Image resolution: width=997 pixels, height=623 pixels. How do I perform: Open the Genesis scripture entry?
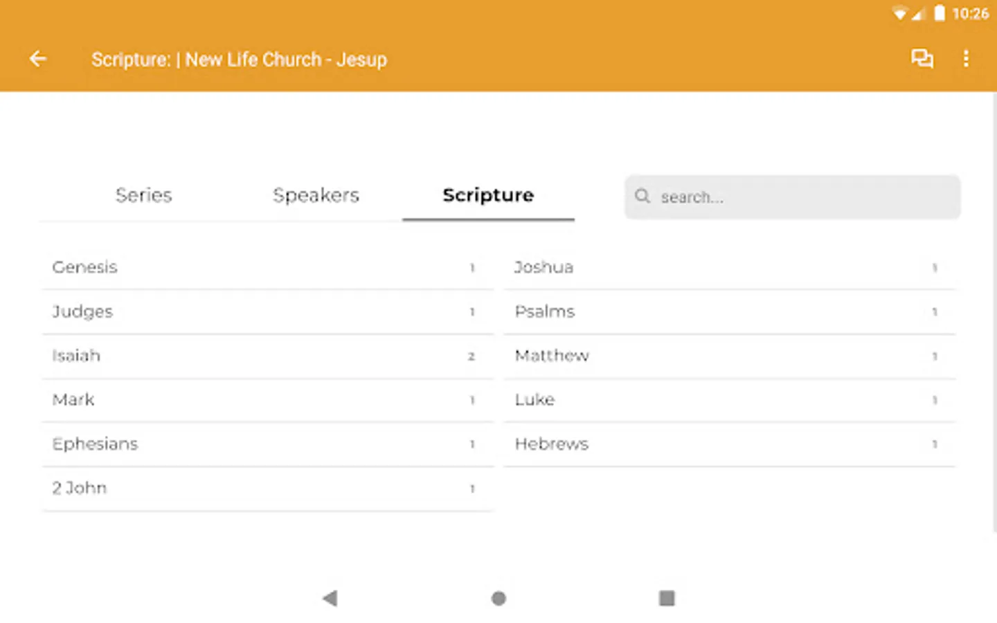pos(267,267)
